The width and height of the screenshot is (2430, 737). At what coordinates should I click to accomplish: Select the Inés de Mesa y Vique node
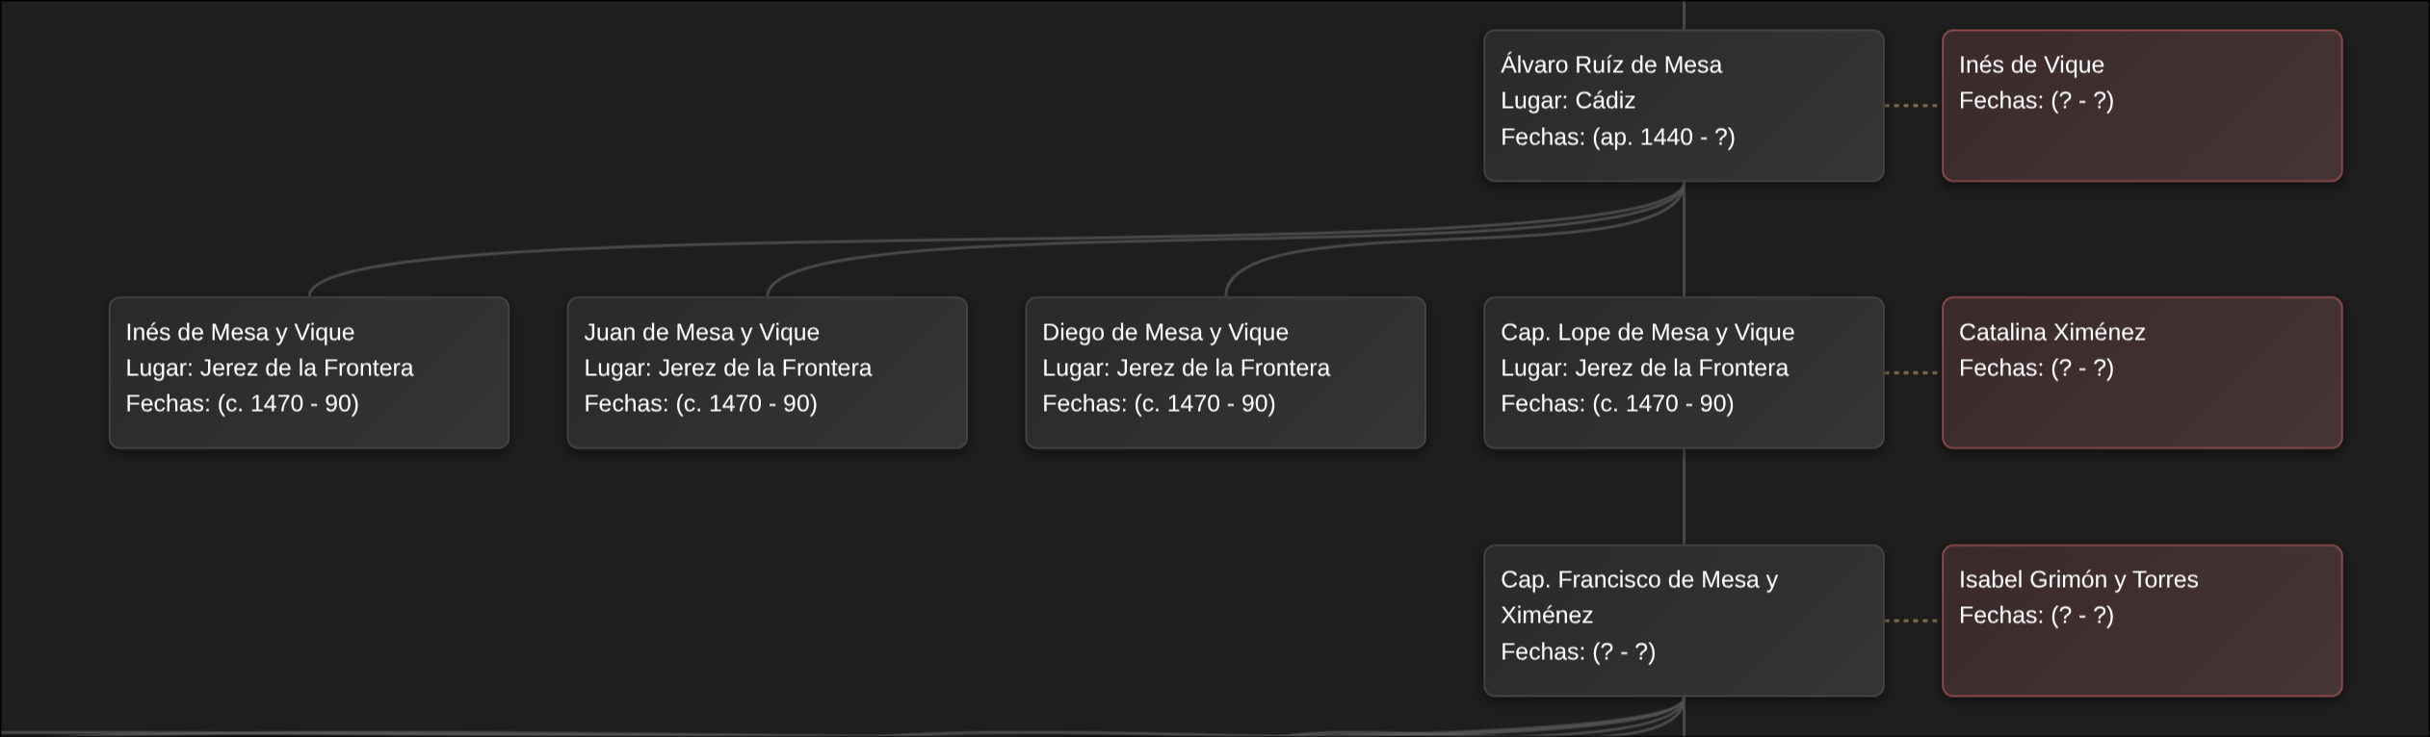coord(308,372)
